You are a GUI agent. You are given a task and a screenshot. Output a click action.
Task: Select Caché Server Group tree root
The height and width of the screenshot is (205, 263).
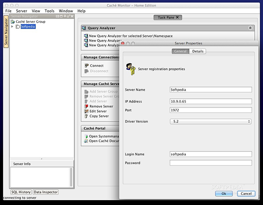coord(30,21)
